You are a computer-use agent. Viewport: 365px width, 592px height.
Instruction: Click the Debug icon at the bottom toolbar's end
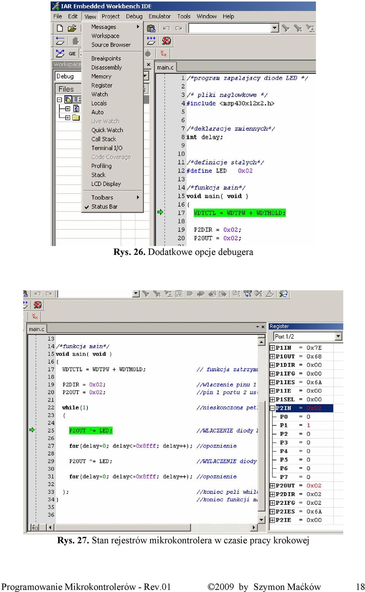click(x=284, y=294)
